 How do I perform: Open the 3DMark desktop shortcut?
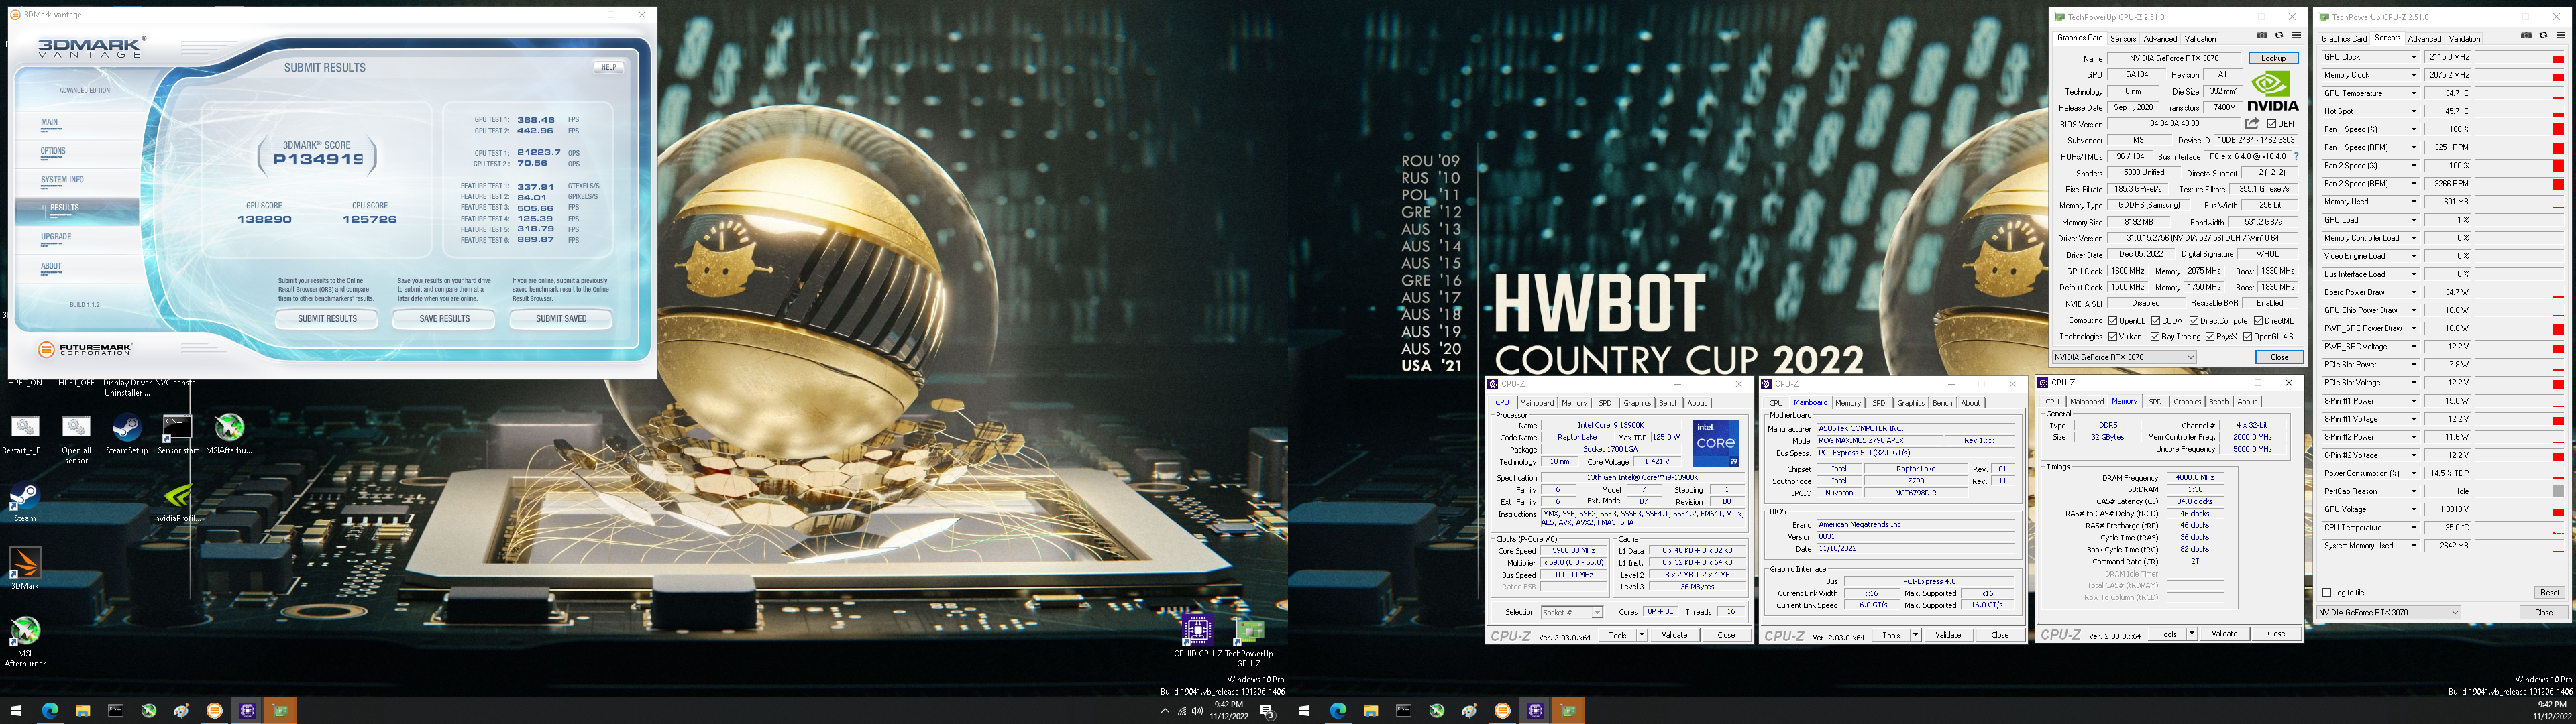[x=25, y=568]
